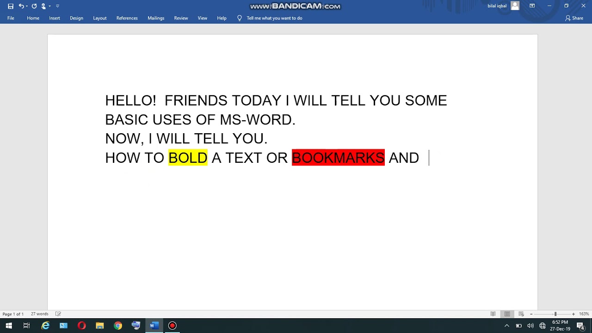
Task: Switch to Bandicam recorder on taskbar
Action: [172, 326]
